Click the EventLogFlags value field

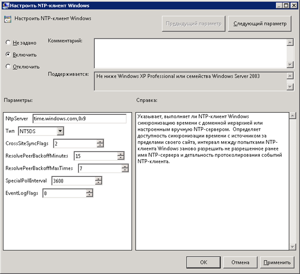click(x=65, y=193)
